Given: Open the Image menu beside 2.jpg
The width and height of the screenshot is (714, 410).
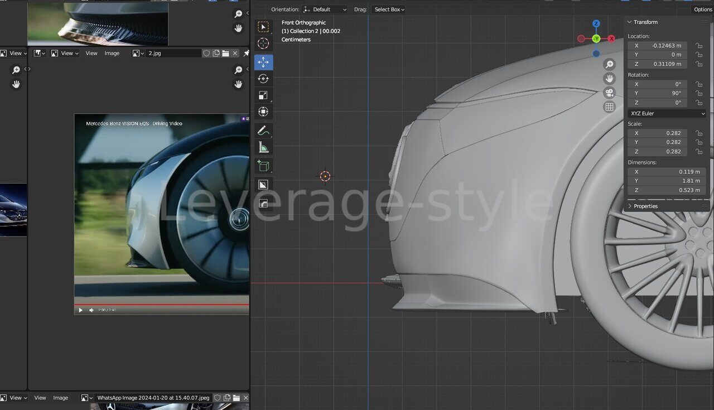Looking at the screenshot, I should tap(112, 54).
